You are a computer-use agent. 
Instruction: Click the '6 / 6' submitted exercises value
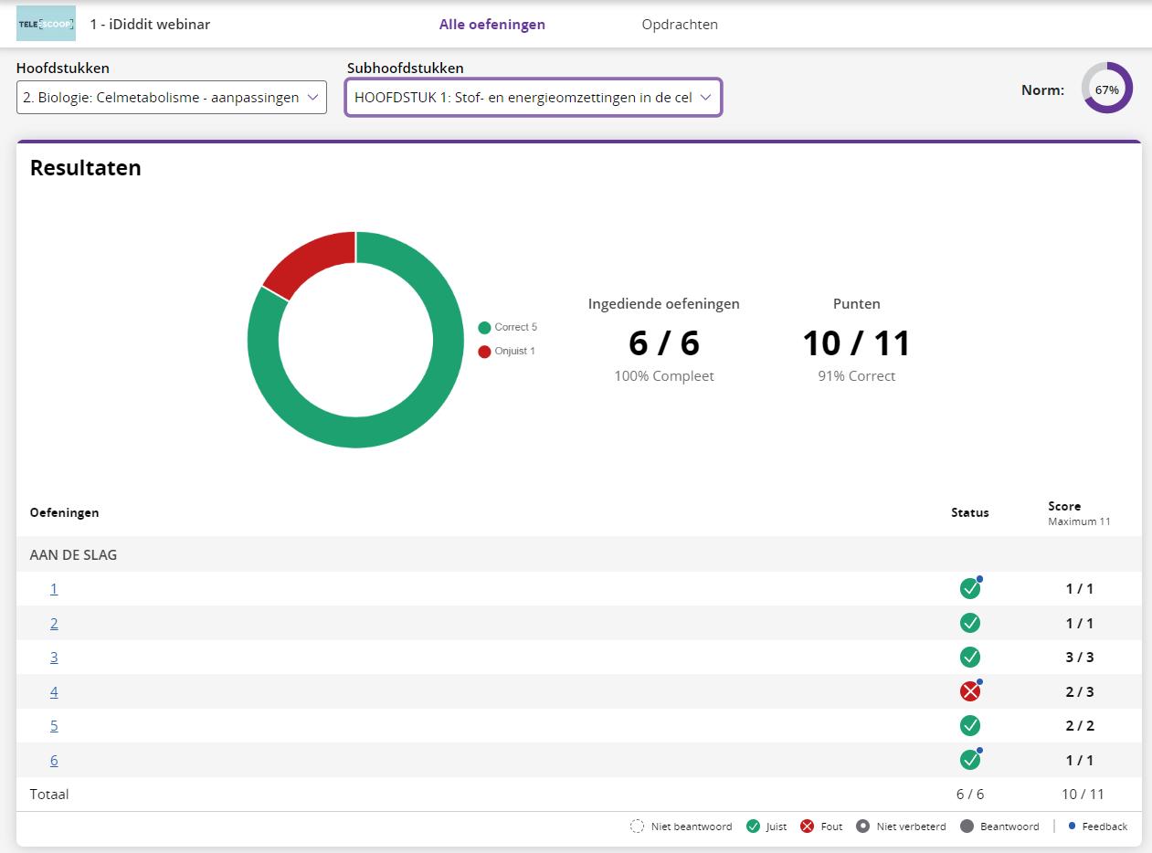pyautogui.click(x=664, y=342)
